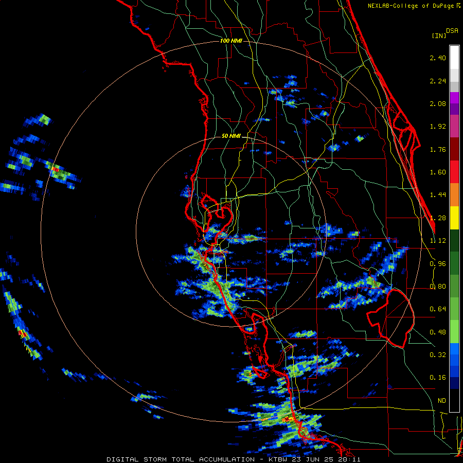Select the 100 NMI range ring label
The height and width of the screenshot is (463, 463).
point(231,41)
